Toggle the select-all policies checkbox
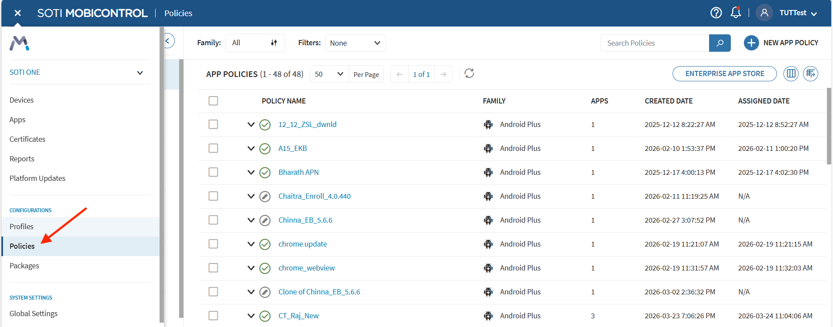The width and height of the screenshot is (833, 327). (x=213, y=101)
